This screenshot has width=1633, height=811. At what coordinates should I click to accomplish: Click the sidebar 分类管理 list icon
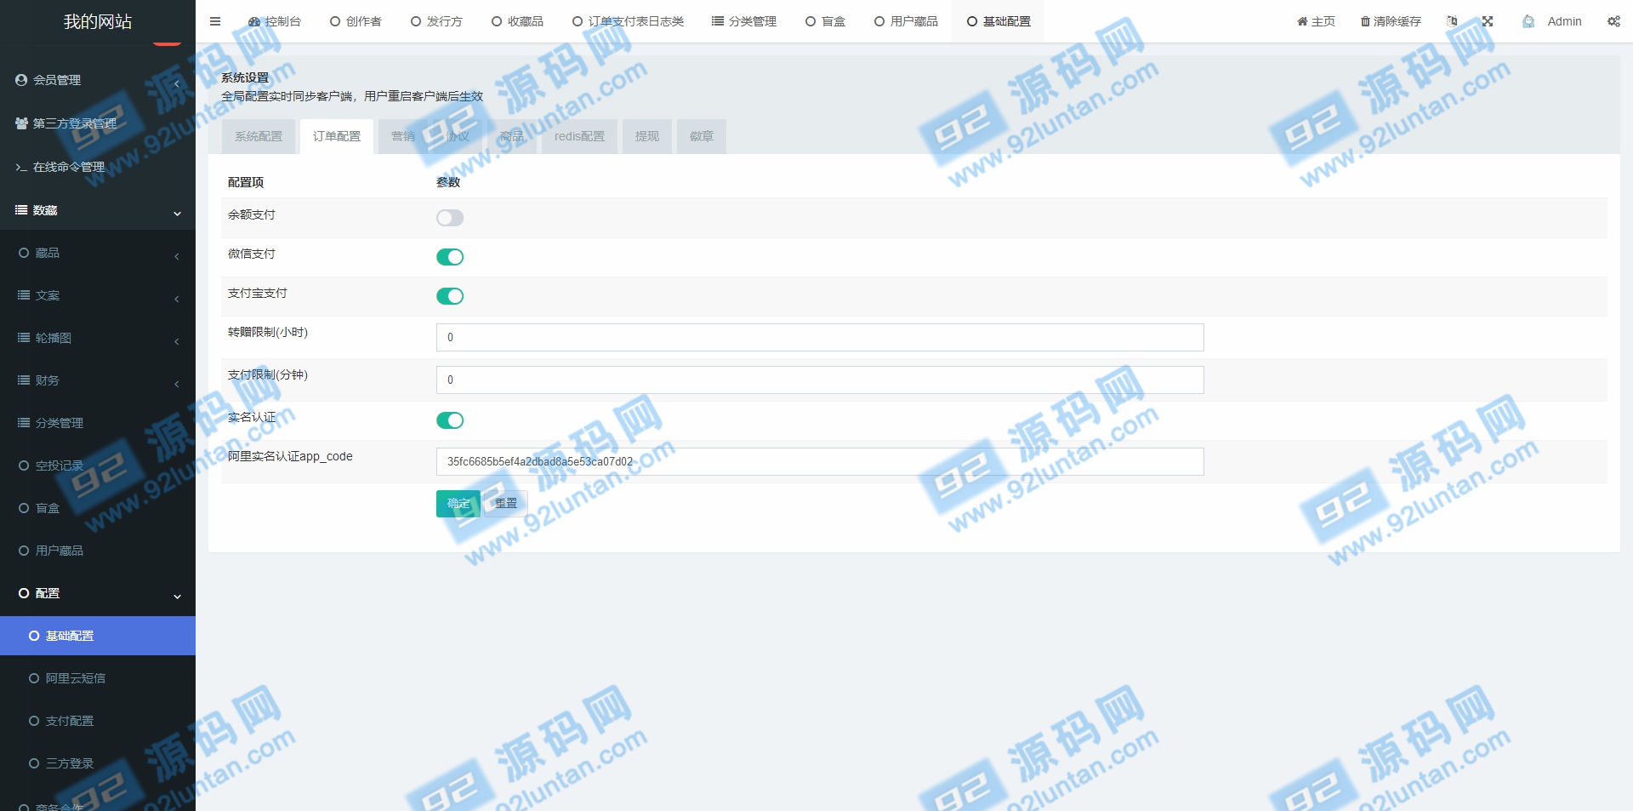tap(24, 423)
